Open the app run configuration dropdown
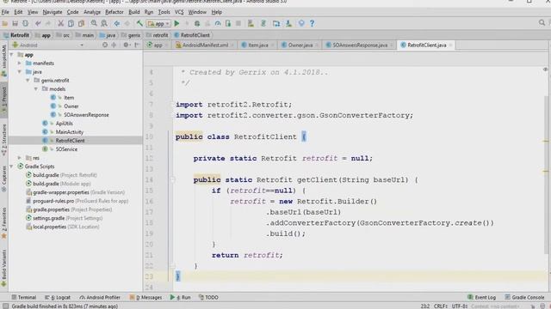The image size is (551, 309). pyautogui.click(x=158, y=23)
